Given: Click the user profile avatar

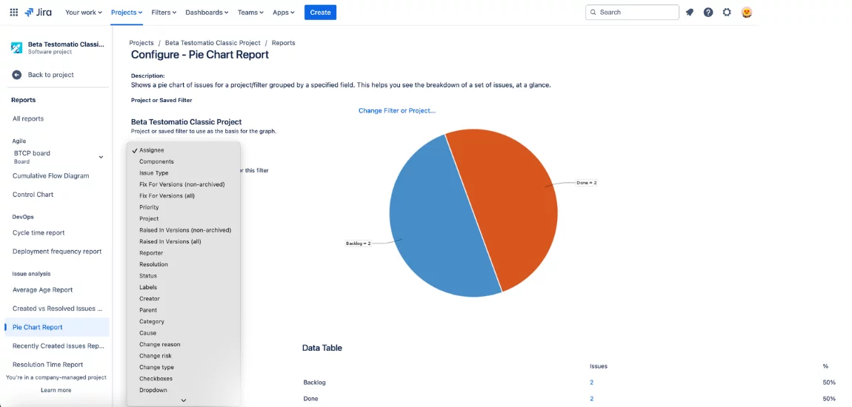Looking at the screenshot, I should click(x=747, y=12).
